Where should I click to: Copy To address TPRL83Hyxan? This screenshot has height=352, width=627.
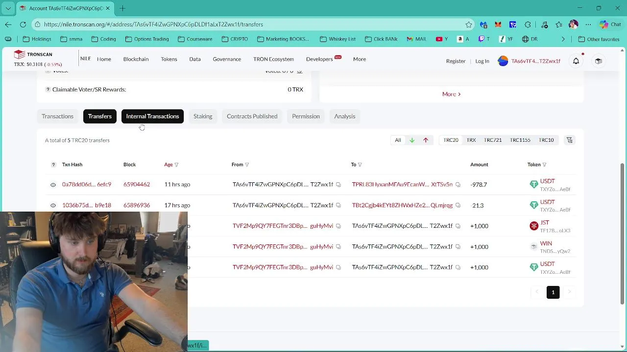click(458, 185)
